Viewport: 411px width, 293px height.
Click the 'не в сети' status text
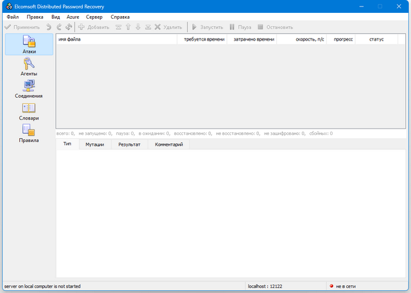[345, 286]
